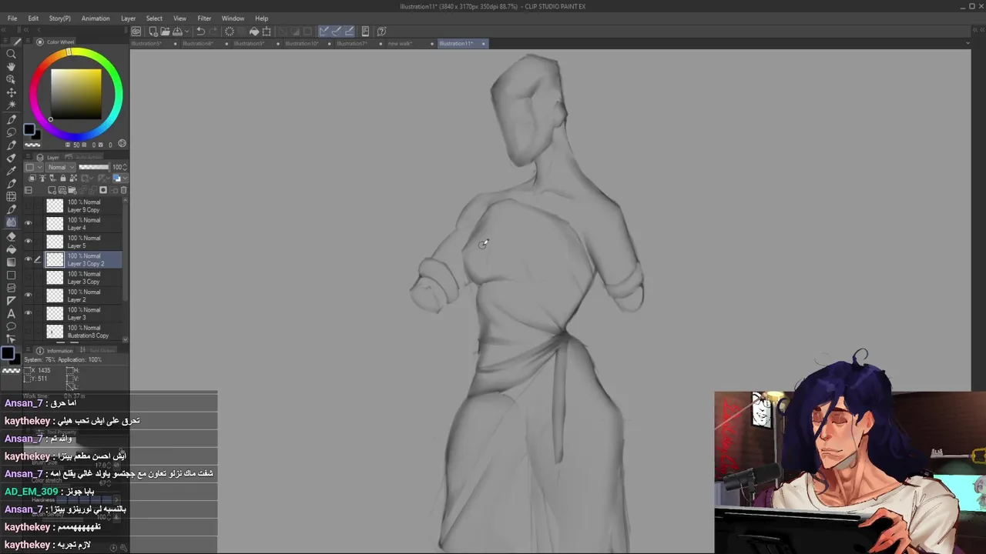
Task: Select the Lasso selection tool
Action: 11,132
